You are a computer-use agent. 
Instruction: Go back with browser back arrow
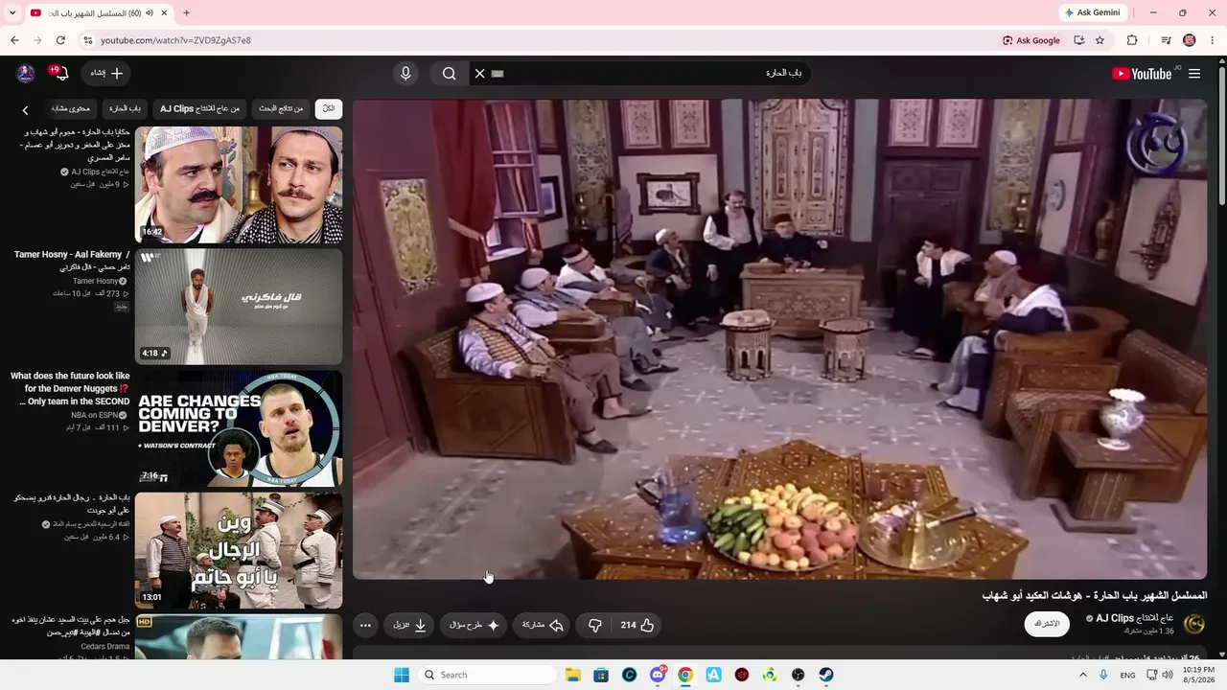tap(14, 40)
